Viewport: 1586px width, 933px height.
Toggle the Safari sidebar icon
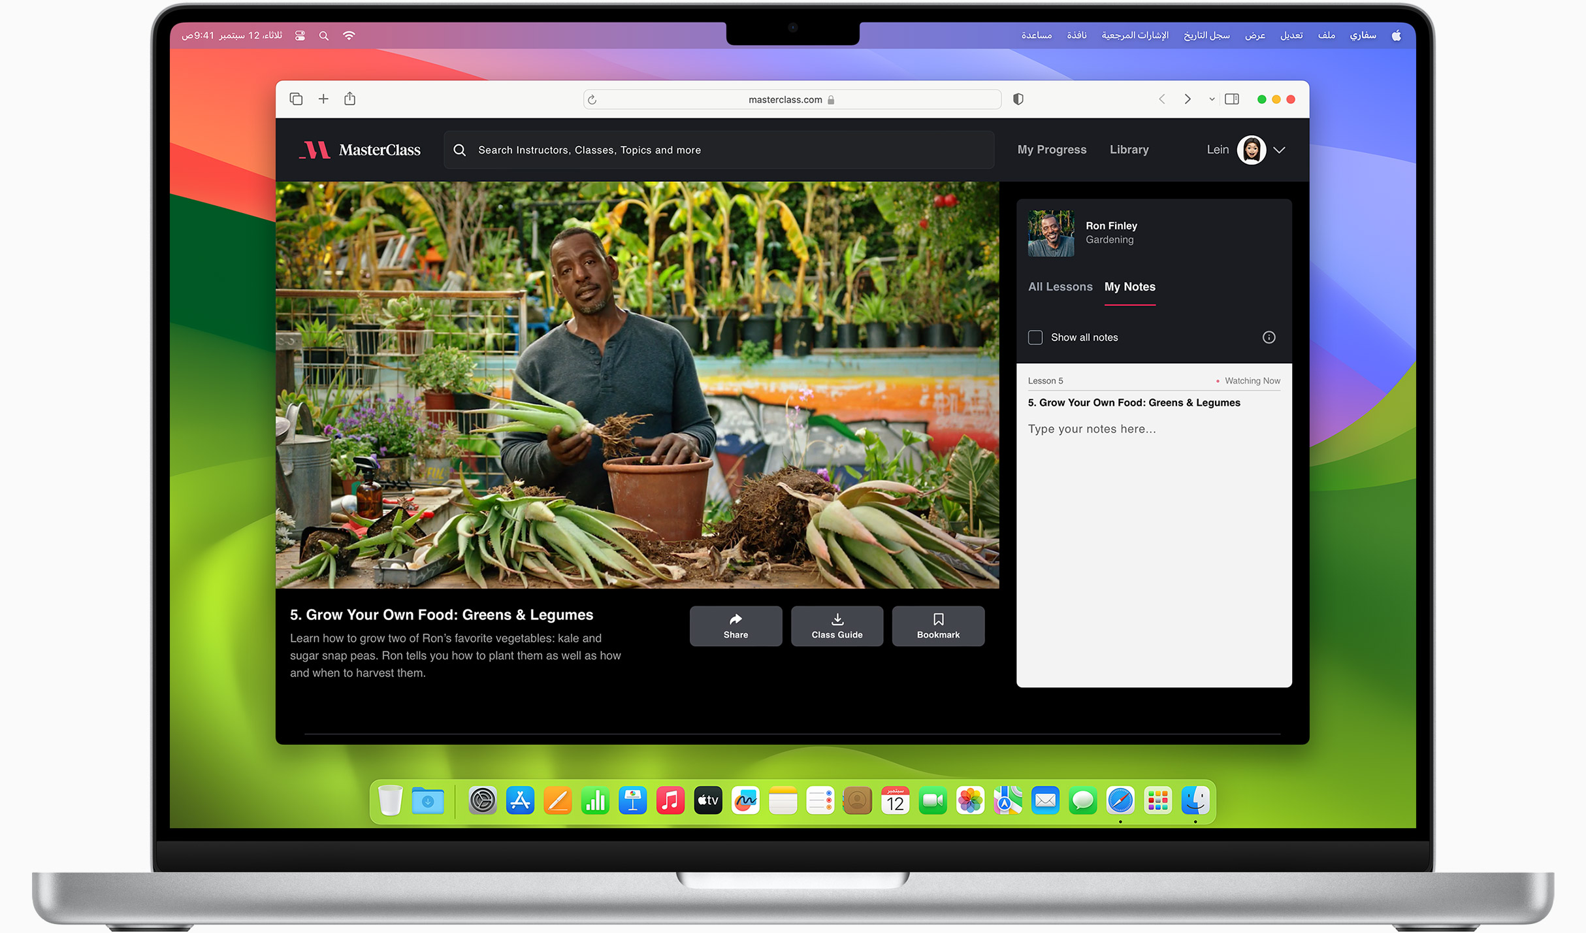coord(1231,99)
